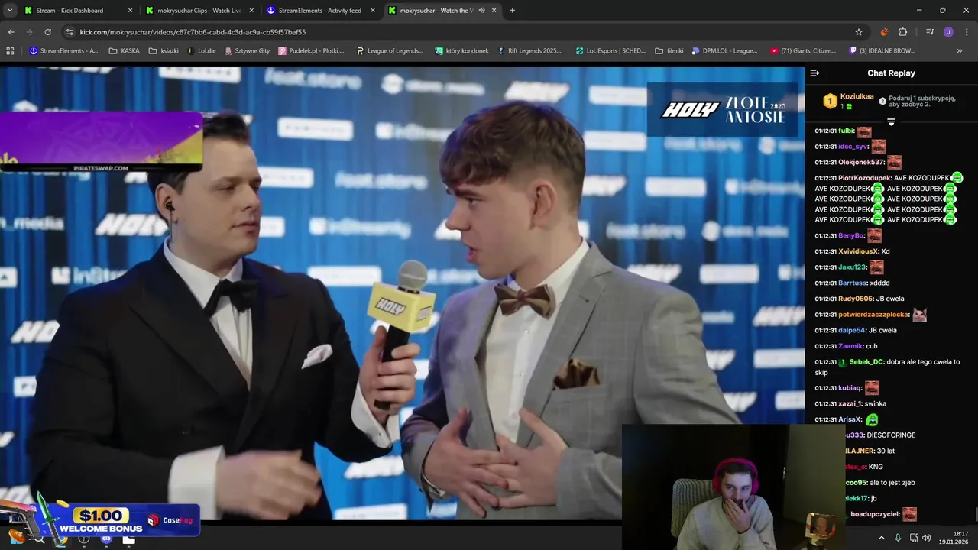Open który kondonek bookmark
This screenshot has width=978, height=550.
[461, 51]
